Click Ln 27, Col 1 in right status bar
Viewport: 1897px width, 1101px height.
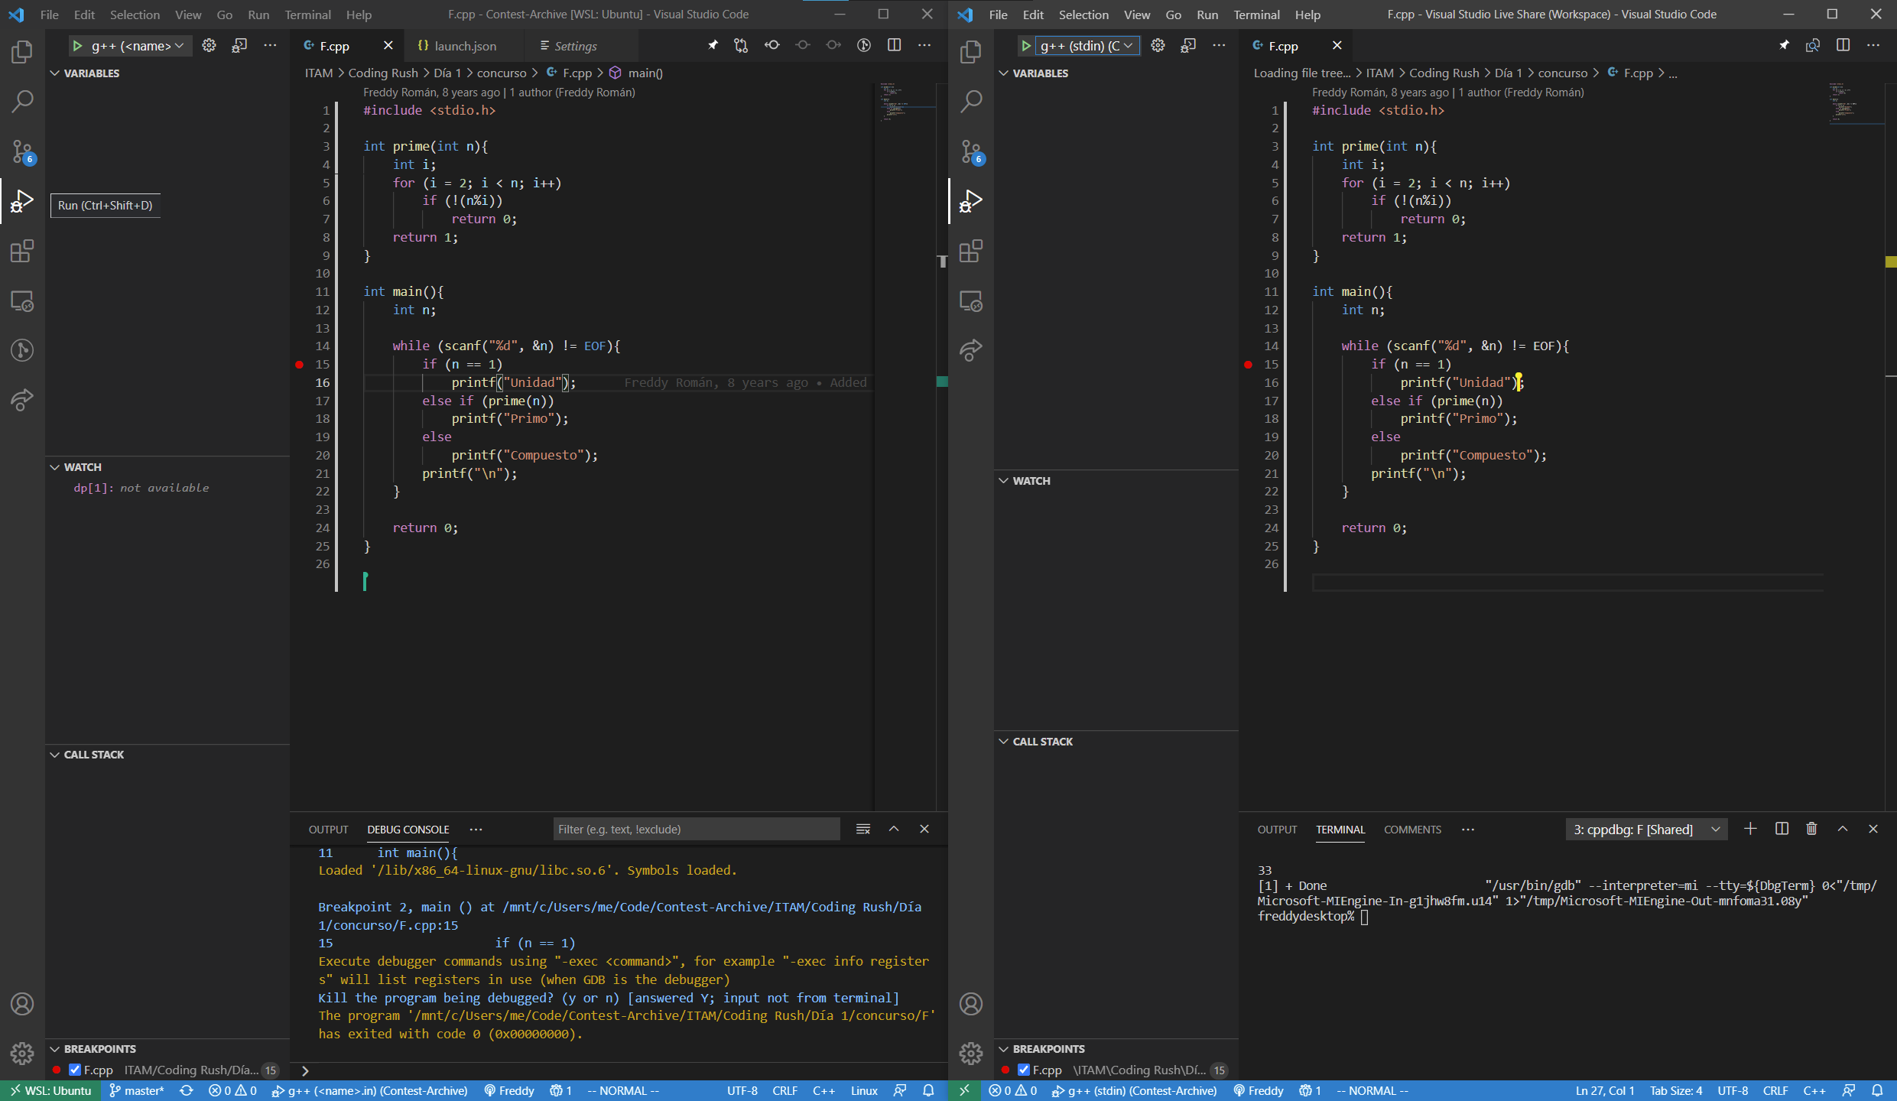[x=1604, y=1091]
